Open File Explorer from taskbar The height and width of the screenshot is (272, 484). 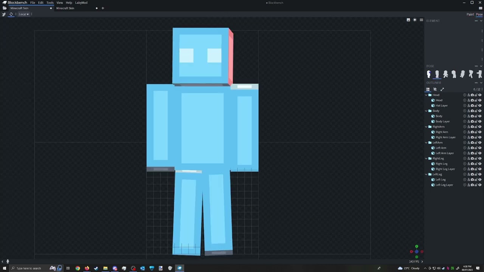[x=105, y=268]
